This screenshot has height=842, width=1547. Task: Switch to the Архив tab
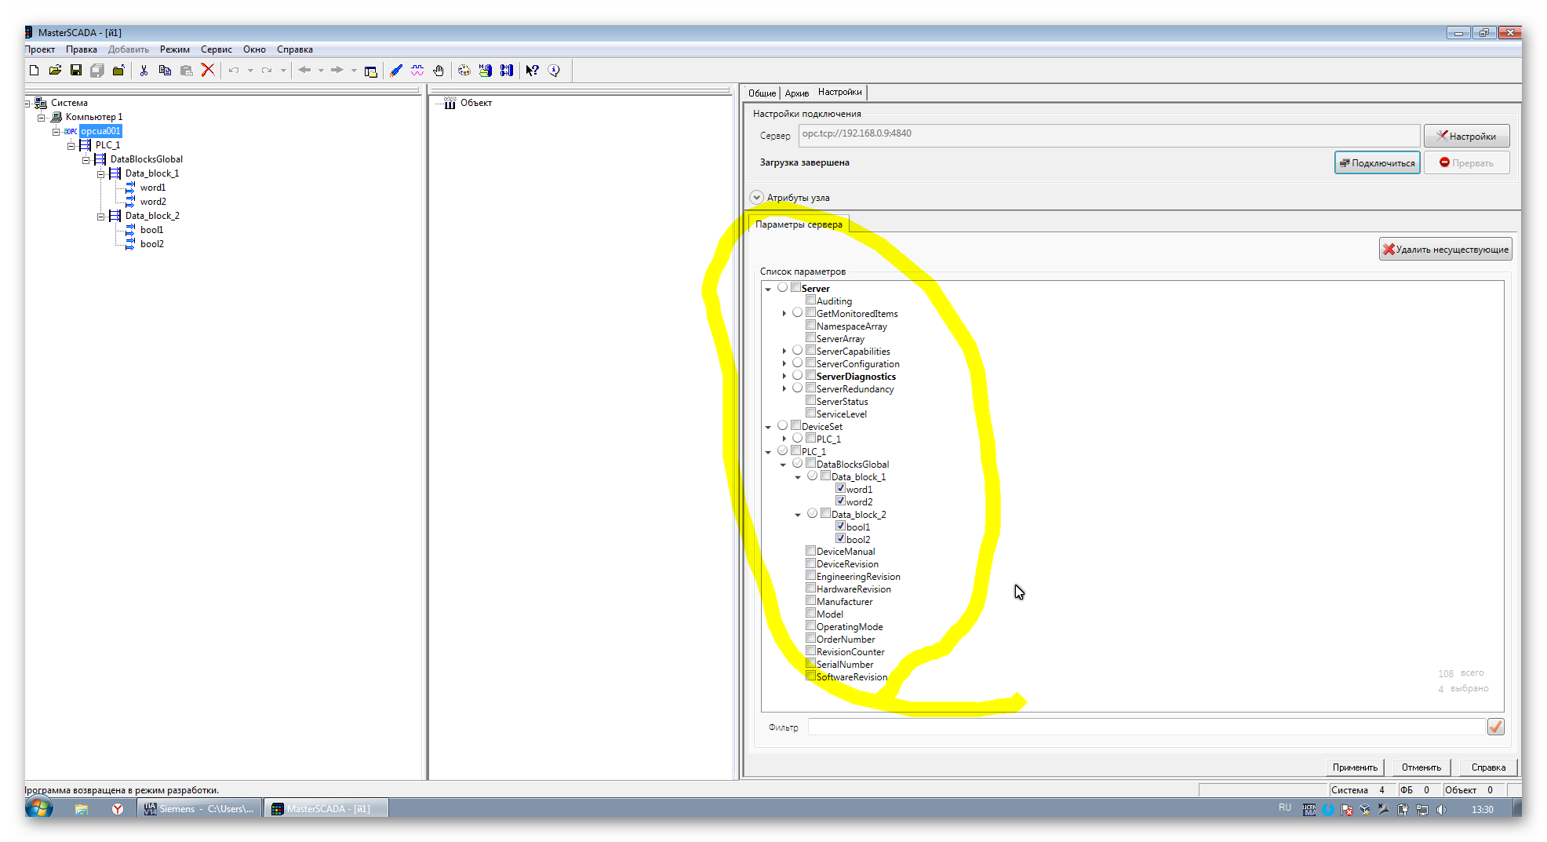[x=796, y=93]
